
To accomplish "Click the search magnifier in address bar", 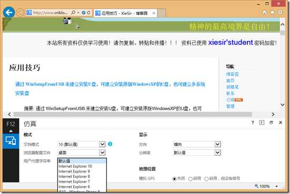I will (x=73, y=13).
